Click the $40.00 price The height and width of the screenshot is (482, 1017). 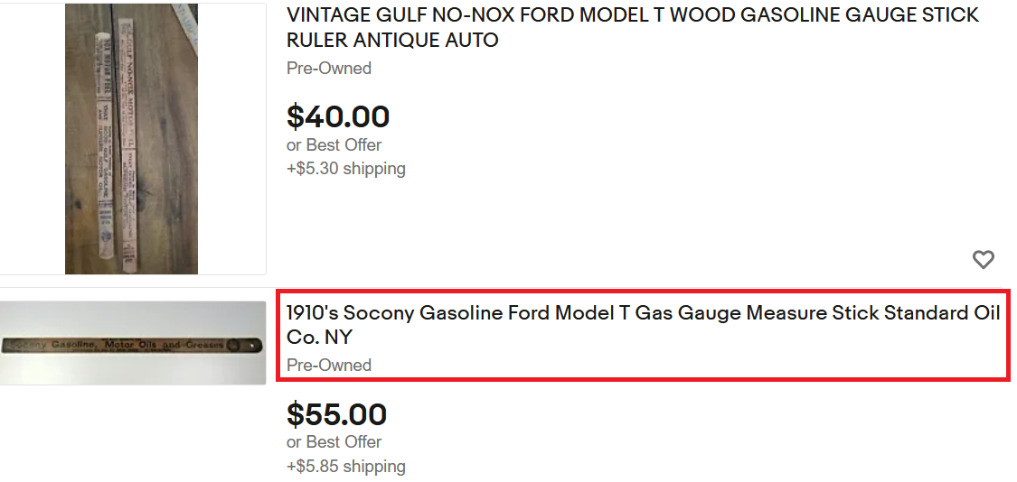338,116
